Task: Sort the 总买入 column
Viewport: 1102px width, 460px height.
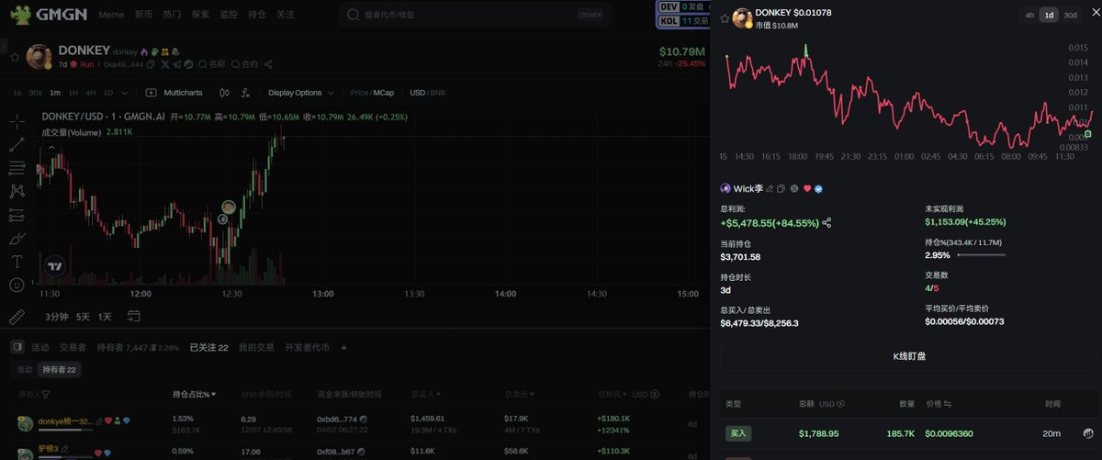Action: click(x=426, y=394)
